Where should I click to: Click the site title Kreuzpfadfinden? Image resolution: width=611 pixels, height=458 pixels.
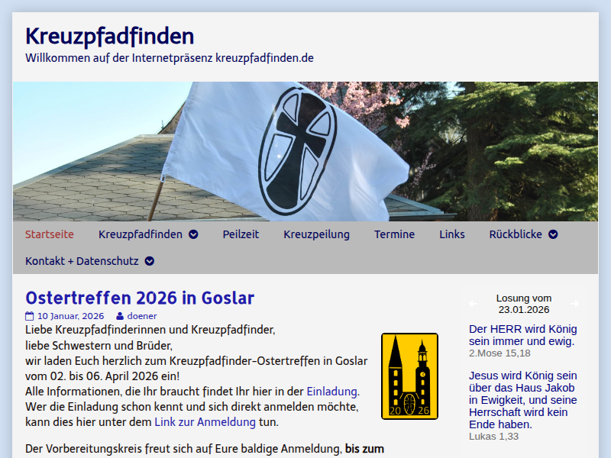[108, 37]
